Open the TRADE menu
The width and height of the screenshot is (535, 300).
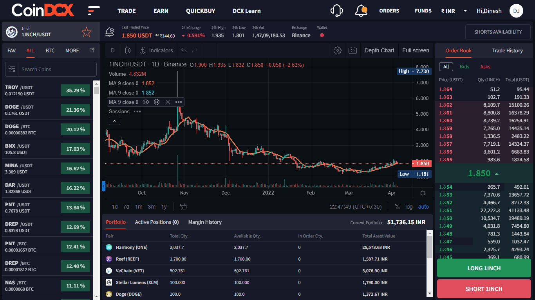point(127,11)
